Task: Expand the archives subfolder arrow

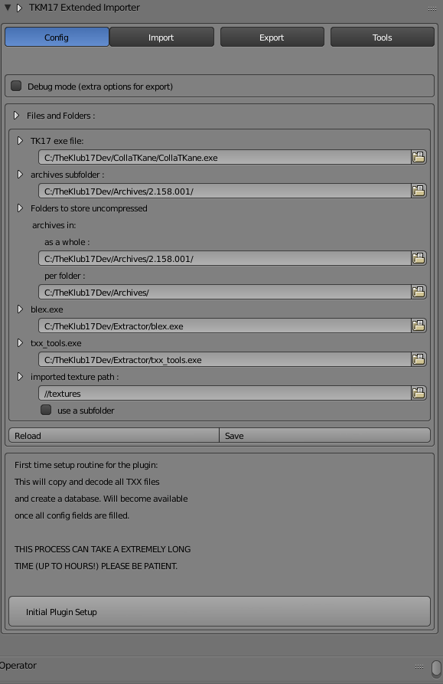Action: [20, 174]
